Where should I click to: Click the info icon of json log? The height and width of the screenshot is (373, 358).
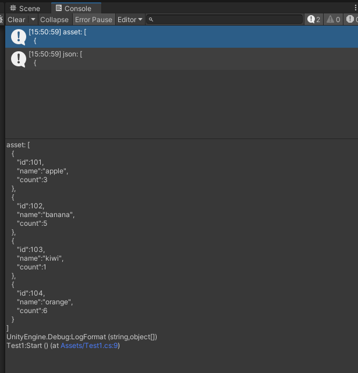point(19,59)
